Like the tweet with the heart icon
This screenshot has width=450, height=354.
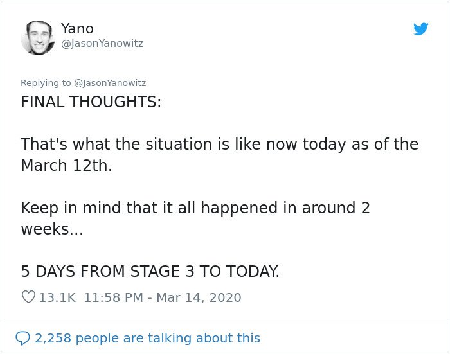(28, 297)
